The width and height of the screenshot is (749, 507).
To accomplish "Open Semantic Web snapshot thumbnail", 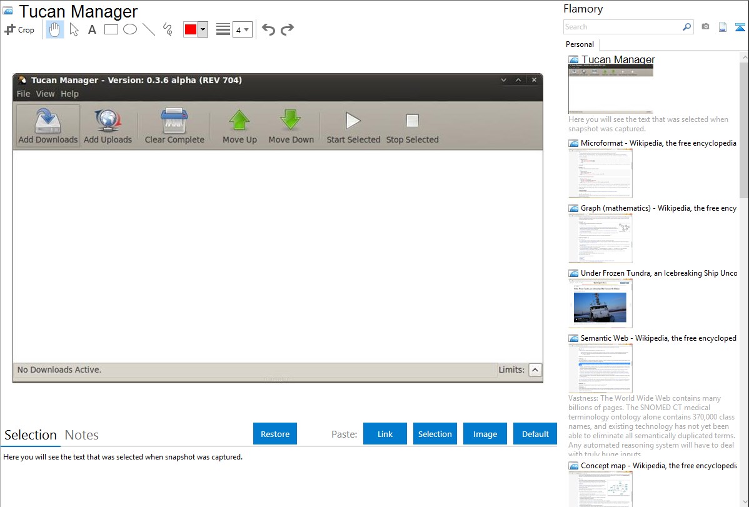I will point(600,368).
